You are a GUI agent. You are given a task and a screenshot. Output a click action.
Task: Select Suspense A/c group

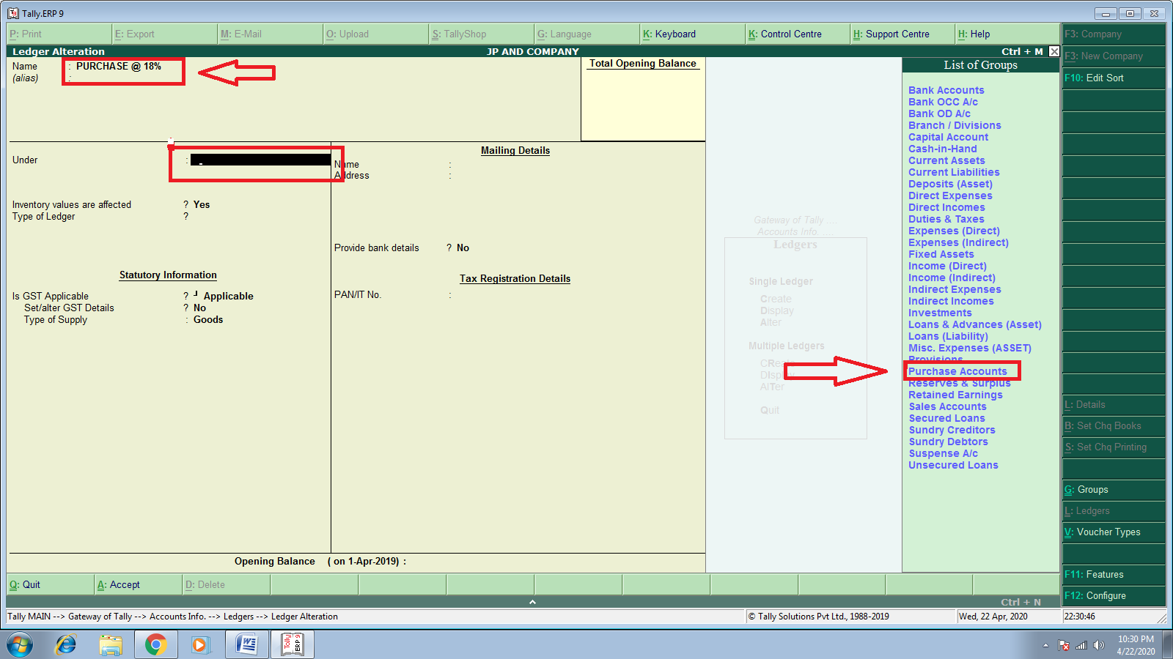pyautogui.click(x=943, y=453)
